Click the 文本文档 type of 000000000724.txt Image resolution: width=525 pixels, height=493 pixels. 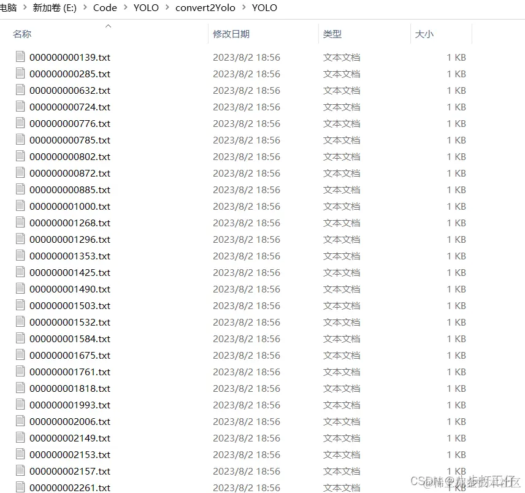tap(342, 107)
